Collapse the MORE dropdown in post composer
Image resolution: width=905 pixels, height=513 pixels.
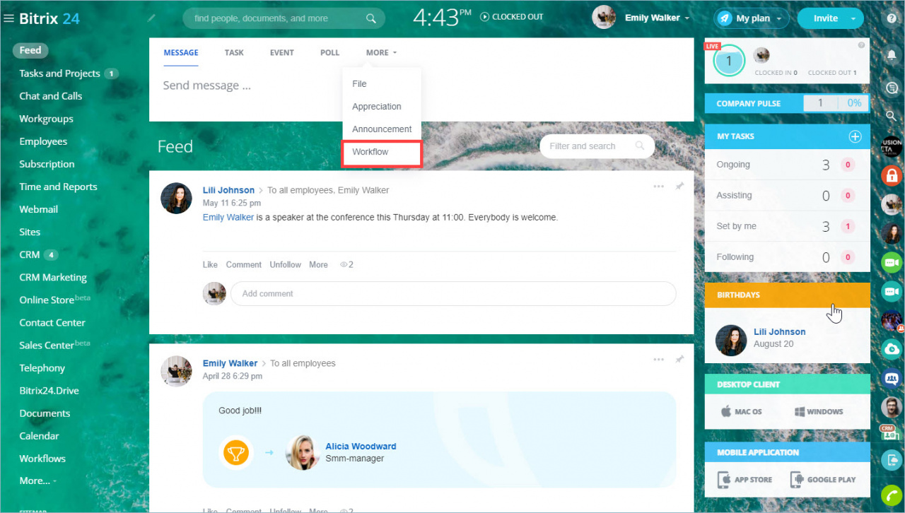(381, 53)
